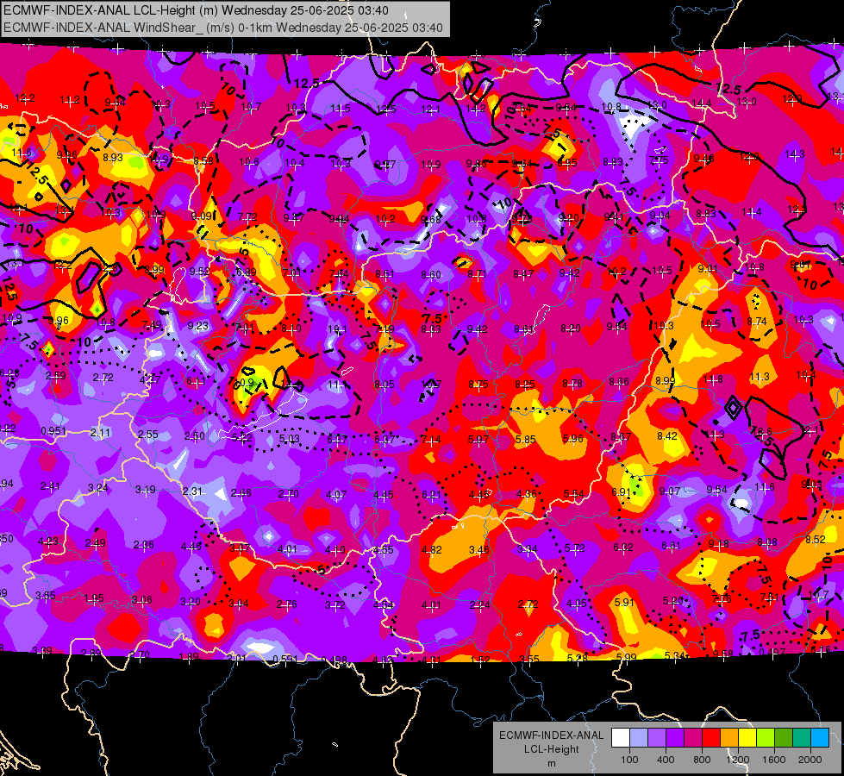
Task: Click the grid value 7.72
Action: point(247,217)
